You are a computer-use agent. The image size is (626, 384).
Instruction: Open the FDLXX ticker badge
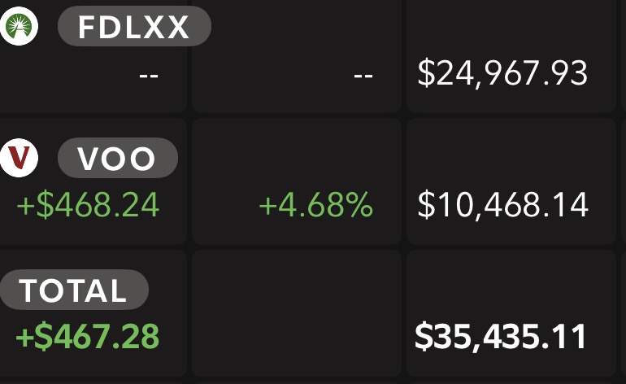134,26
